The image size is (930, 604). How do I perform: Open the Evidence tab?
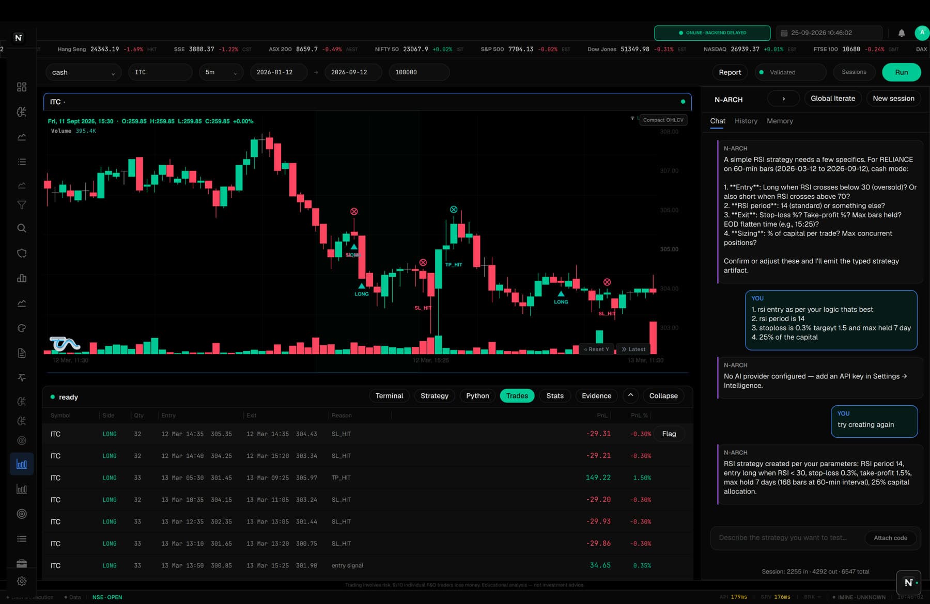click(596, 396)
